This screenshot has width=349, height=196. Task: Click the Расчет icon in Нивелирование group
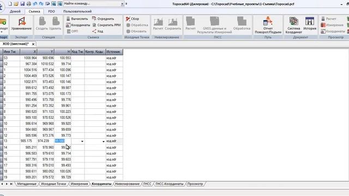[x=158, y=23]
